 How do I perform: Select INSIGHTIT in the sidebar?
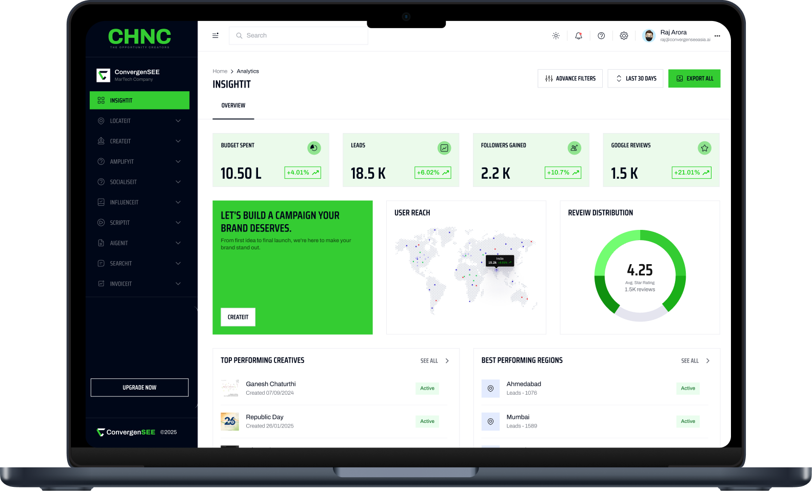pos(140,100)
